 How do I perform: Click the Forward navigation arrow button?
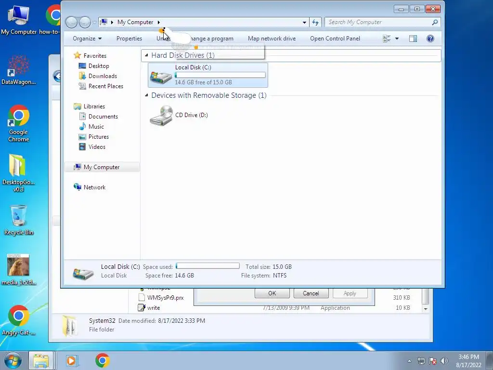tap(85, 22)
